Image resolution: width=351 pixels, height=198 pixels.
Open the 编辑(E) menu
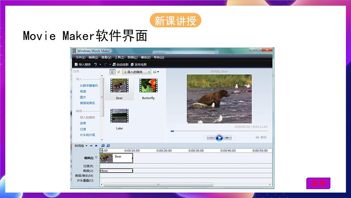coord(93,58)
